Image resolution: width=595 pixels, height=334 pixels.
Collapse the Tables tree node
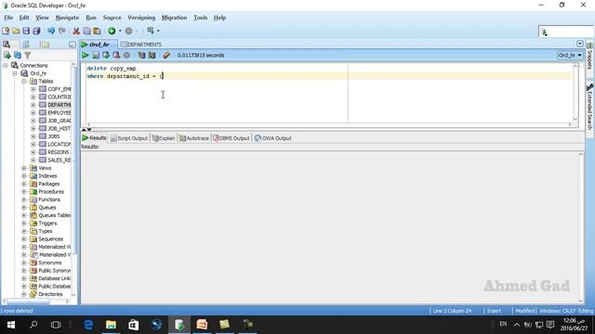24,82
